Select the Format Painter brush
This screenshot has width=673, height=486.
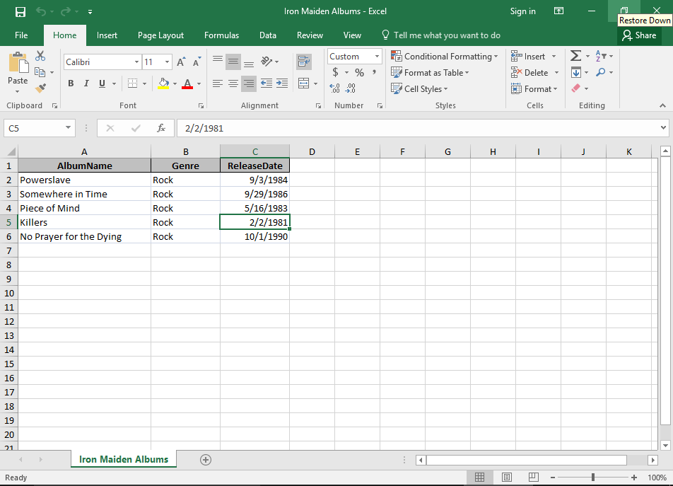[x=40, y=88]
